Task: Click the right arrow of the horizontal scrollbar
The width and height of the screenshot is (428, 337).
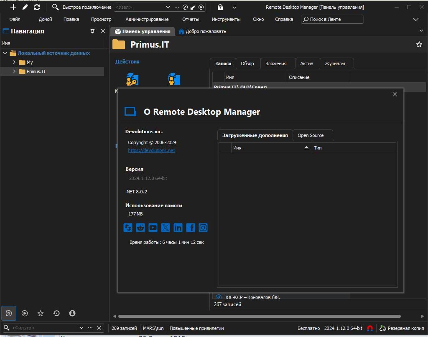Action: (422, 316)
